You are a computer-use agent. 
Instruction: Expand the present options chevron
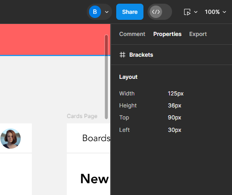point(196,12)
